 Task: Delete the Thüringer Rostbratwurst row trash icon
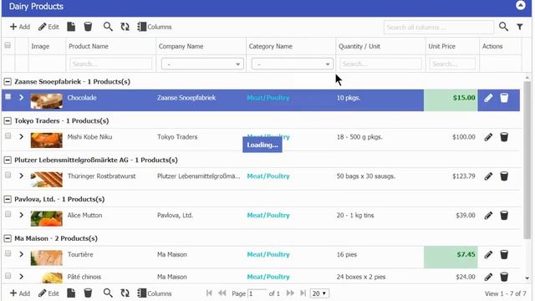504,176
